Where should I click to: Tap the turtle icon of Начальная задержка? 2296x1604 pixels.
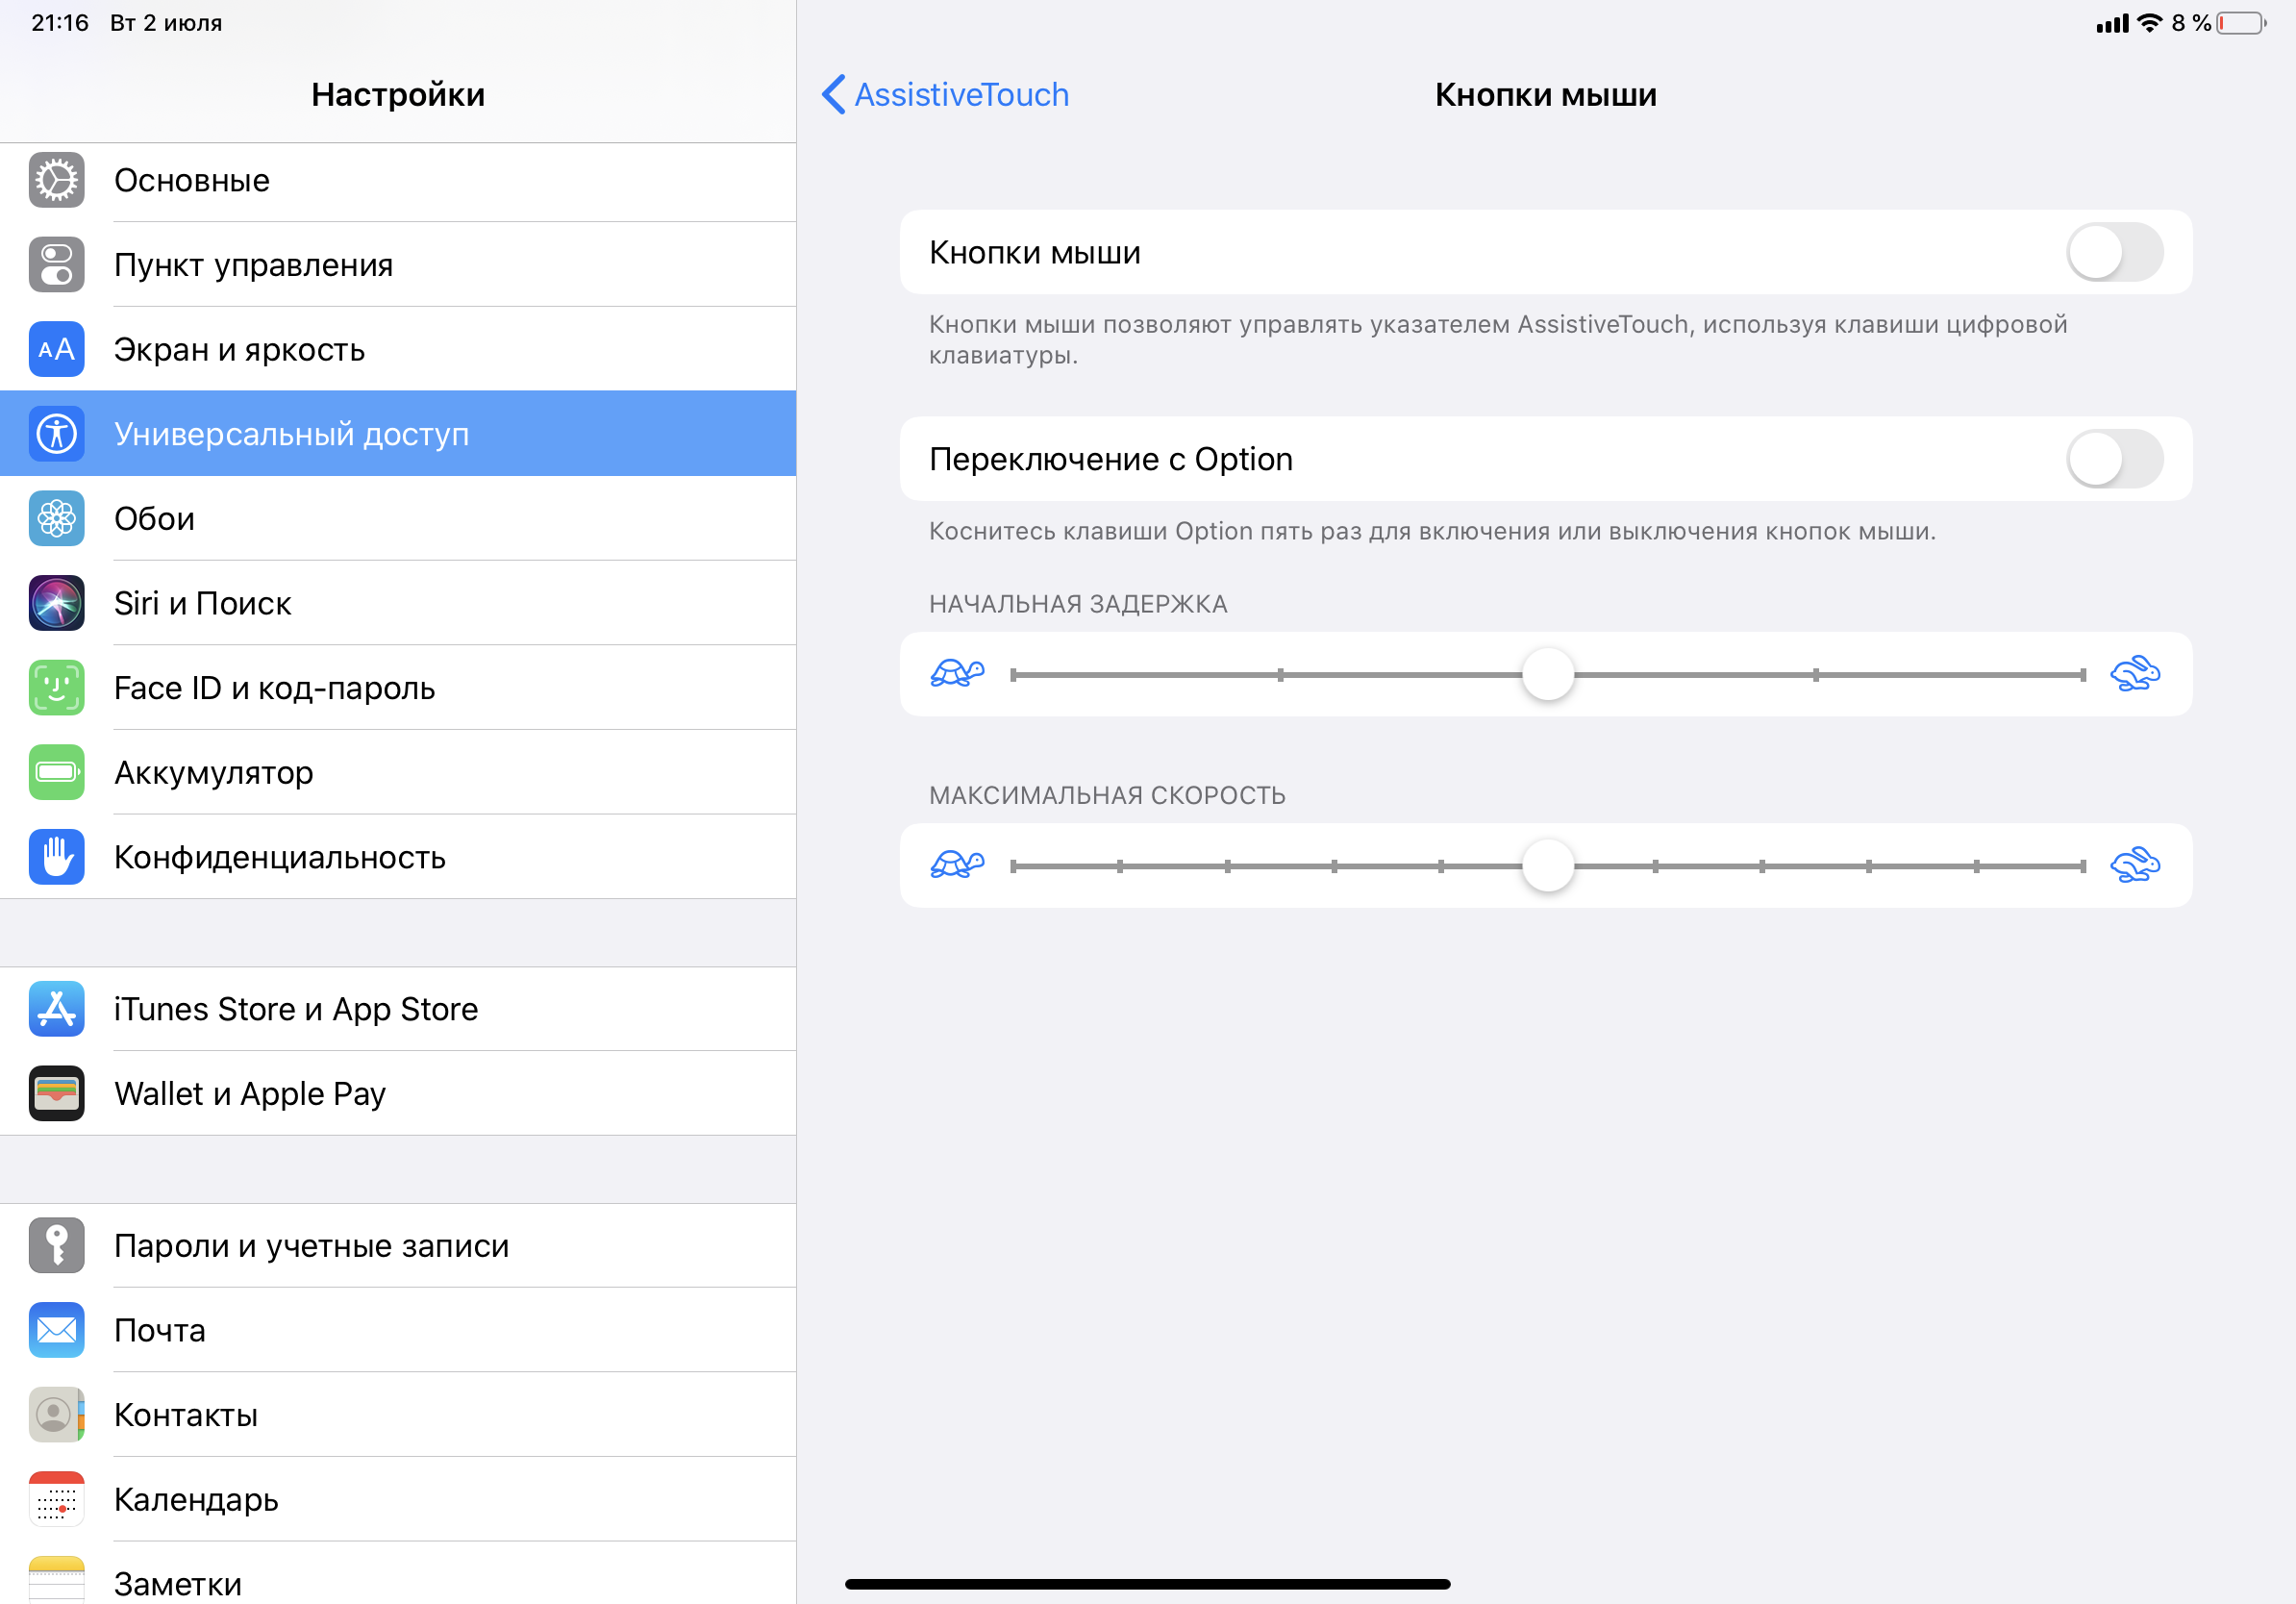[957, 674]
